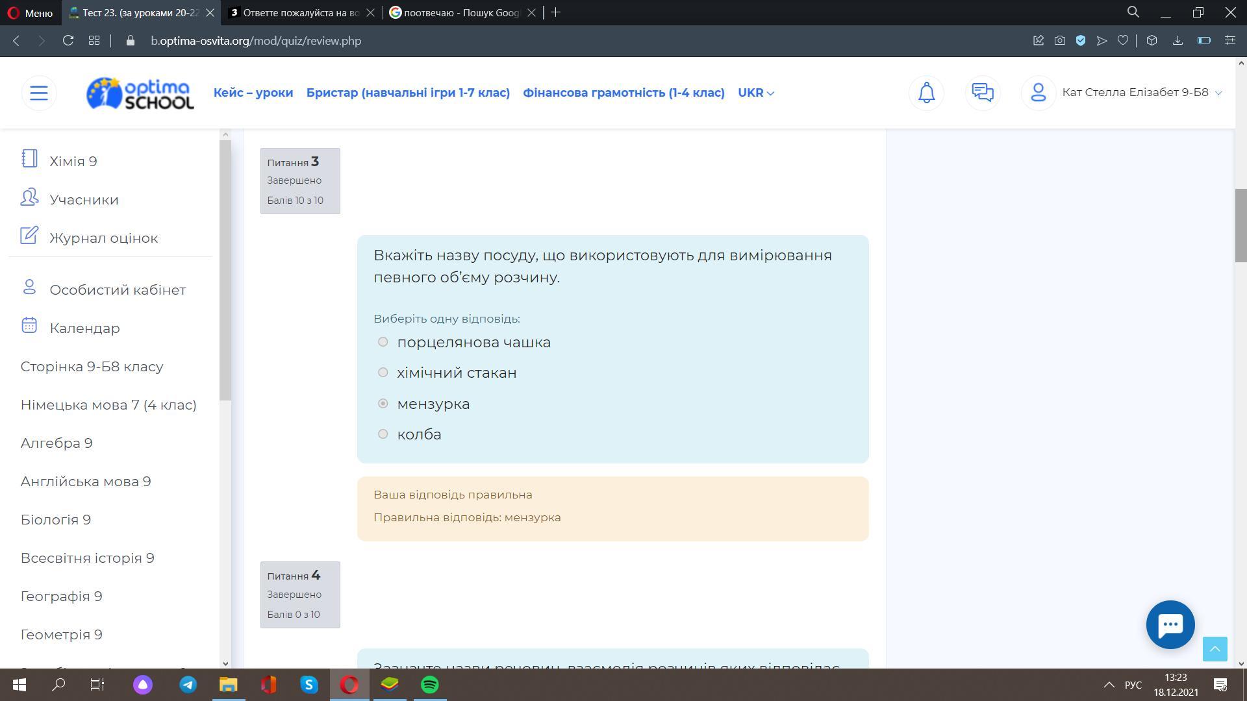This screenshot has width=1247, height=701.
Task: Expand the UKR language dropdown
Action: [x=756, y=93]
